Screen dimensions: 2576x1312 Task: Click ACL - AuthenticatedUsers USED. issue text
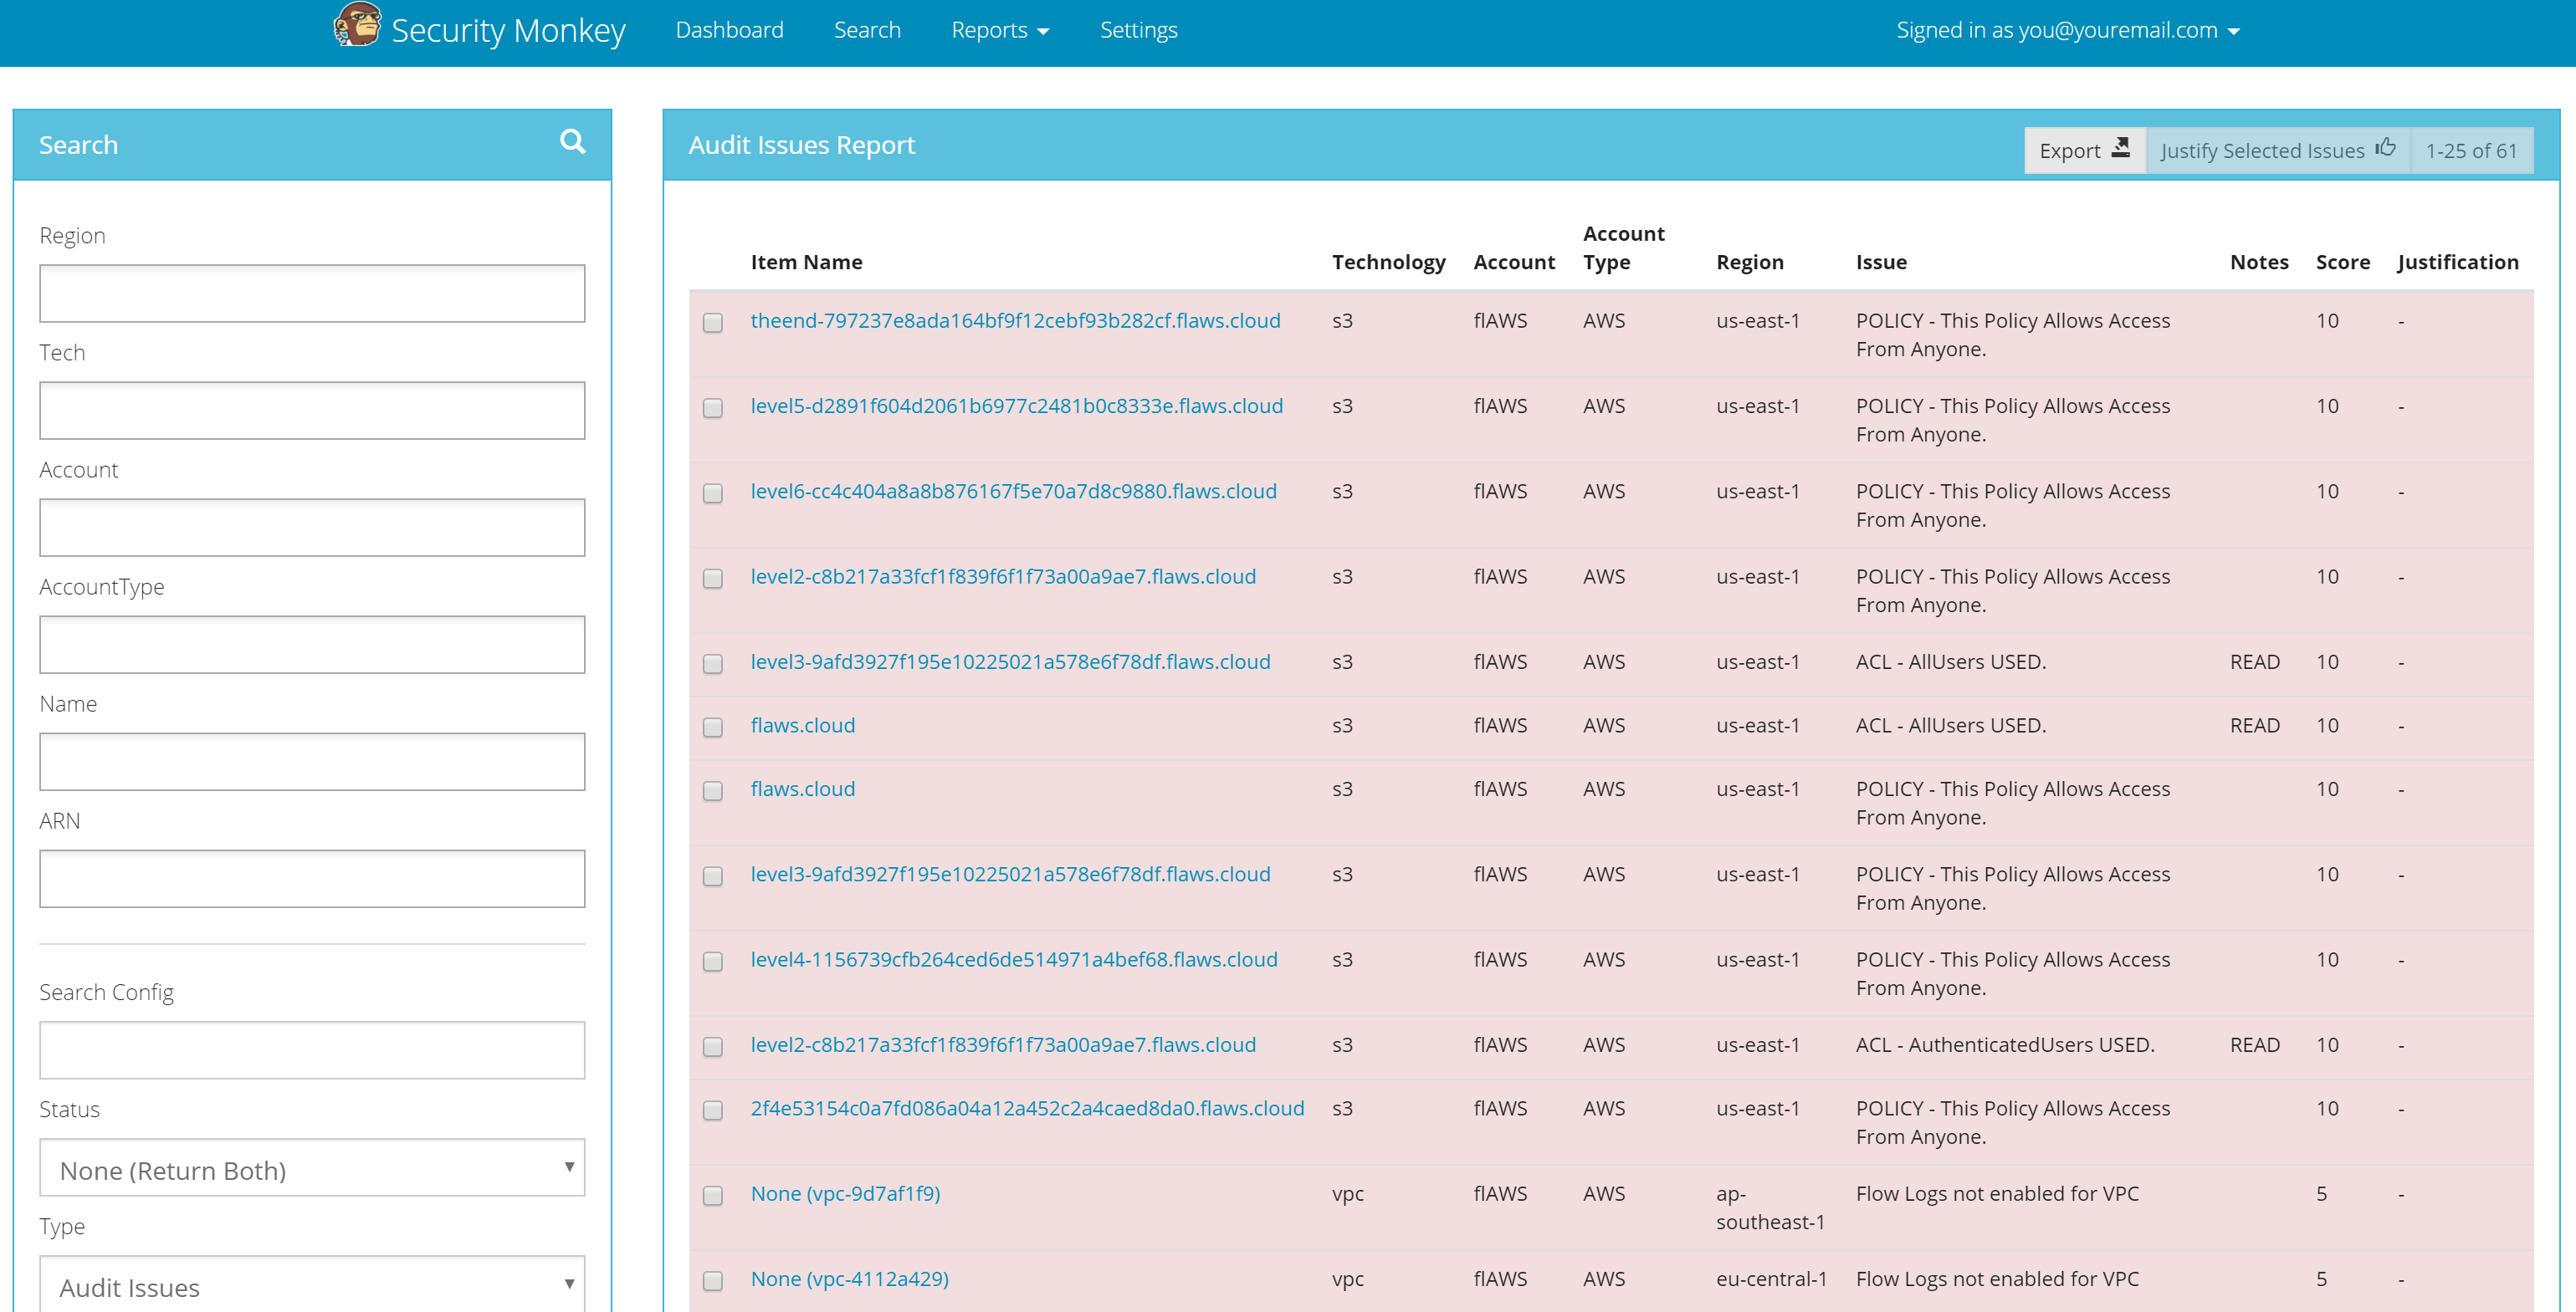(2004, 1044)
